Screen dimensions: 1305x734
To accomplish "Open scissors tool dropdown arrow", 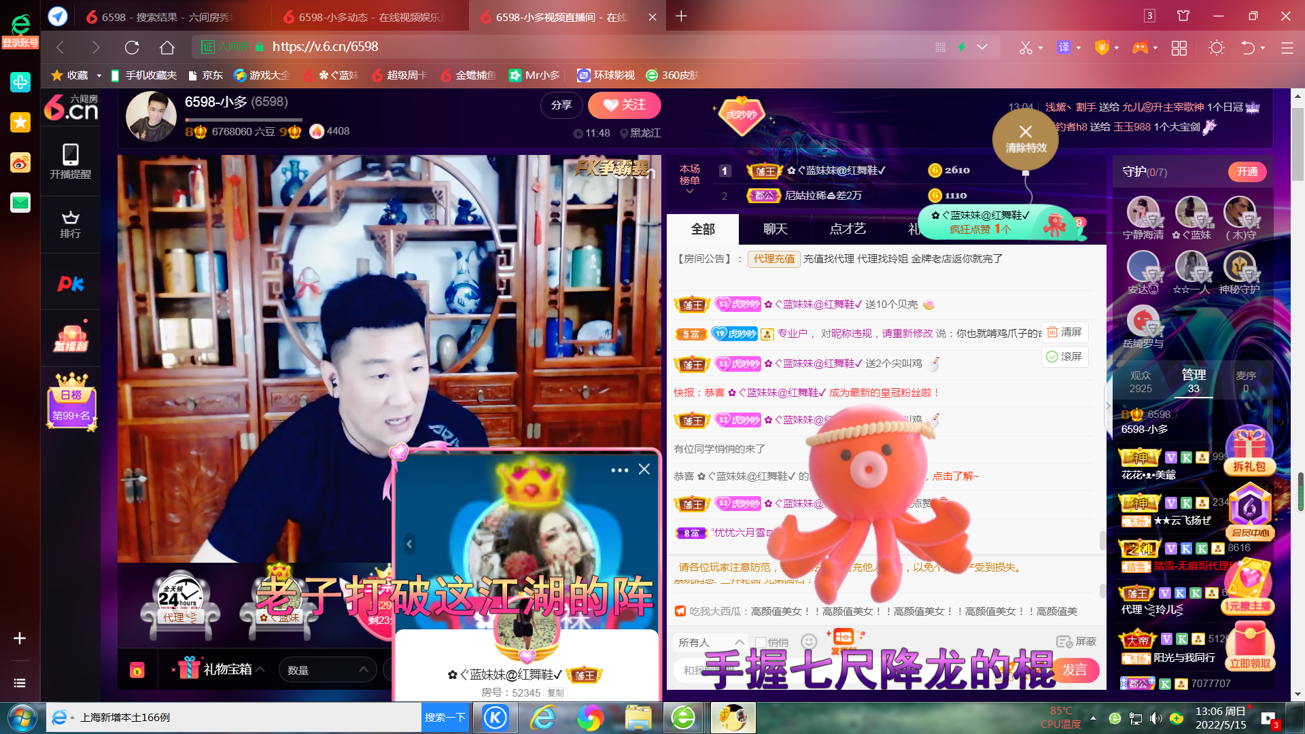I will click(1041, 48).
